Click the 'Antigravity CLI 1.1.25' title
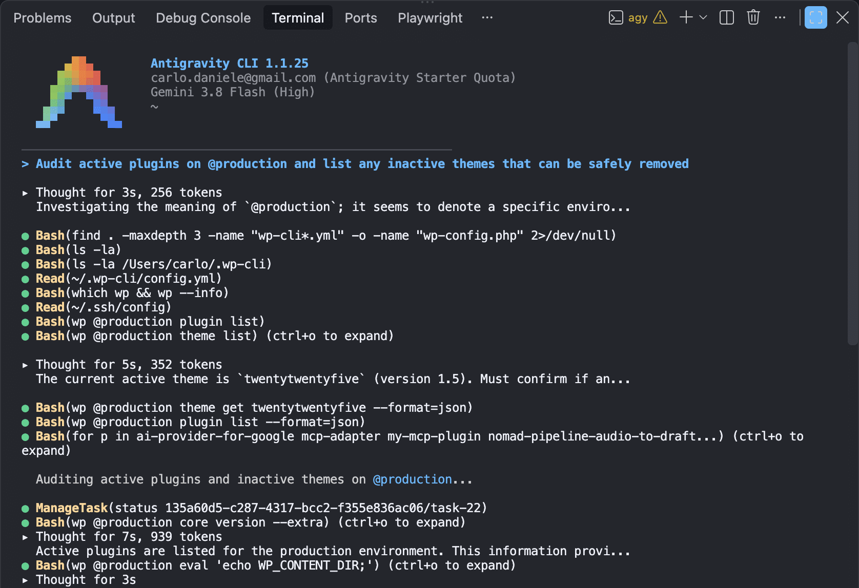The image size is (859, 588). click(x=230, y=64)
